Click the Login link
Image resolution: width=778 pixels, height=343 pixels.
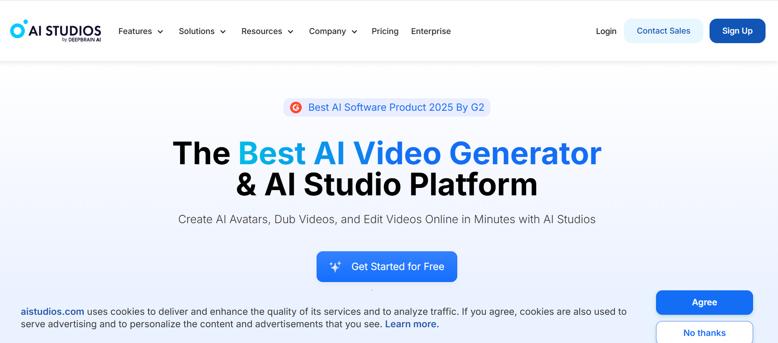[x=606, y=31]
